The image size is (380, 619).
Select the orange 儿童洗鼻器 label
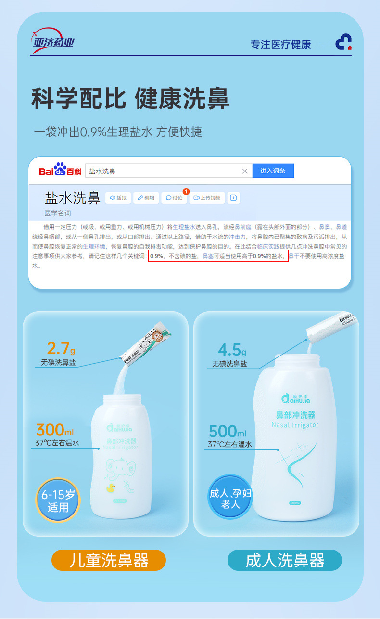click(109, 560)
